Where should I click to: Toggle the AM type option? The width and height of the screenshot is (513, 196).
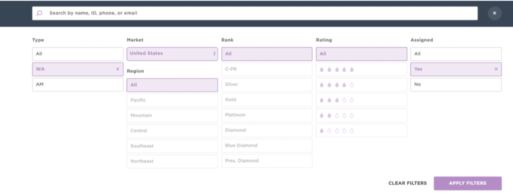pos(78,84)
